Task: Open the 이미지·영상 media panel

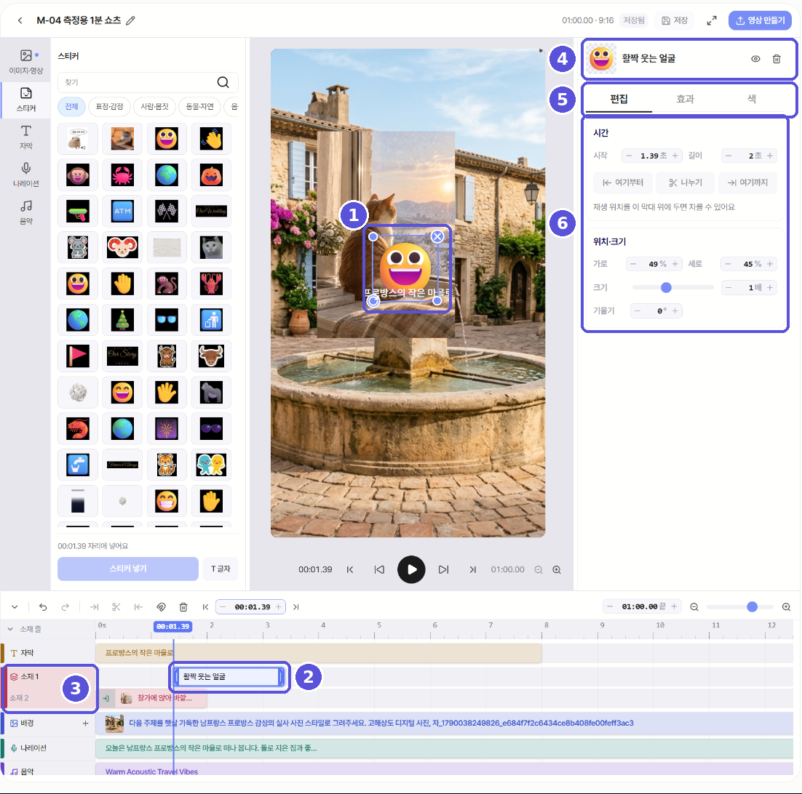Action: pyautogui.click(x=26, y=62)
